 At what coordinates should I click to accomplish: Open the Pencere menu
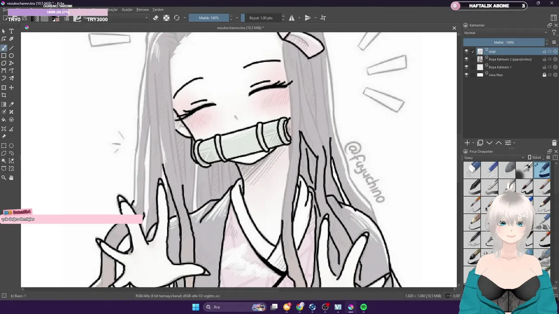point(142,10)
